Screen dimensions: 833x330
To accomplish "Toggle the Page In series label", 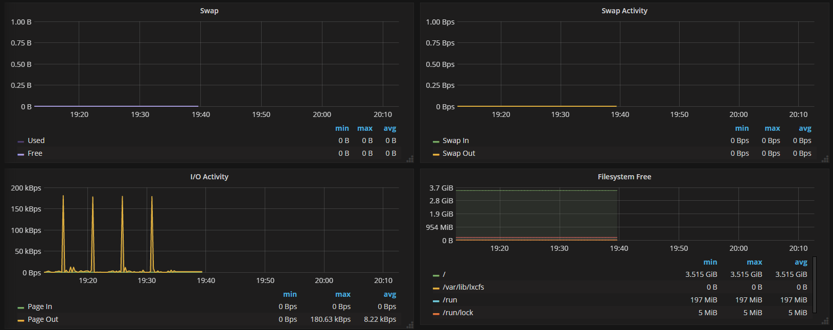I will point(40,307).
